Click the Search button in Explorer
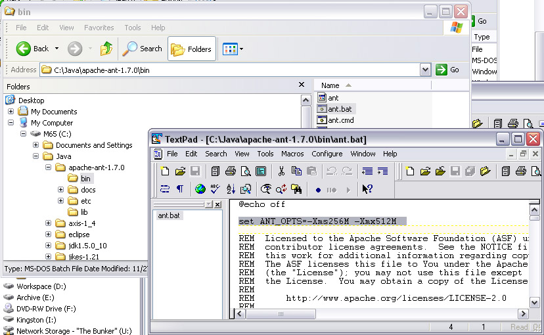This screenshot has width=544, height=335. tap(143, 49)
